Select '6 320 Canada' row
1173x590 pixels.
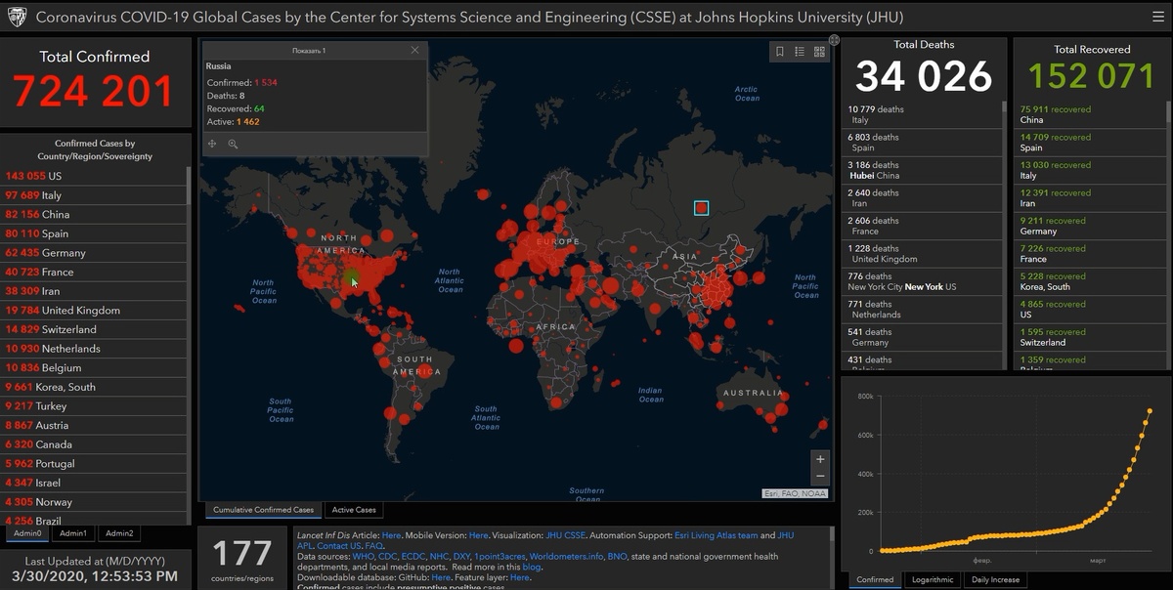tap(94, 444)
